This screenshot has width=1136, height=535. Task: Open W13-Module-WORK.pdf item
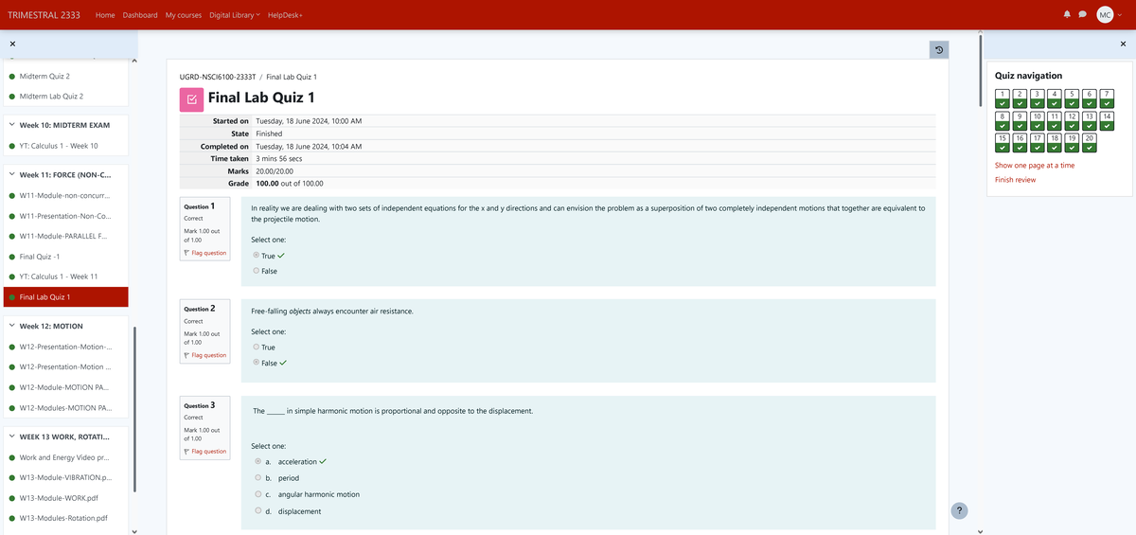tap(59, 498)
